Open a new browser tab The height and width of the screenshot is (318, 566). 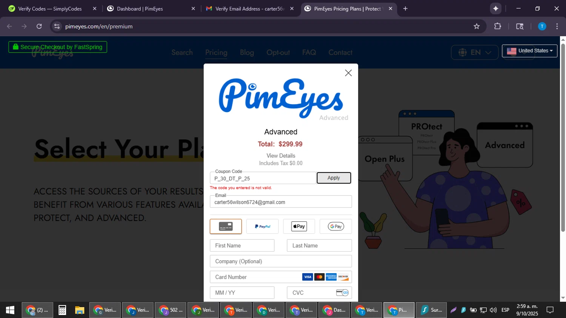[x=405, y=9]
